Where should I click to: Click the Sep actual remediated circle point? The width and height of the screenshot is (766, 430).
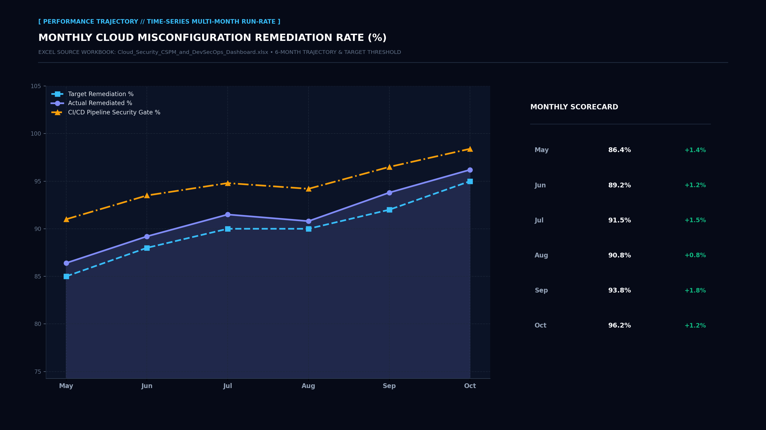390,193
